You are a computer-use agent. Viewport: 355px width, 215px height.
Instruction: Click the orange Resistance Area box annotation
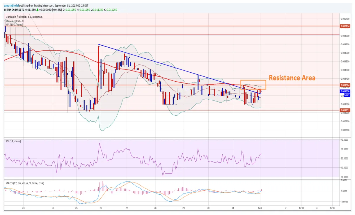[253, 85]
